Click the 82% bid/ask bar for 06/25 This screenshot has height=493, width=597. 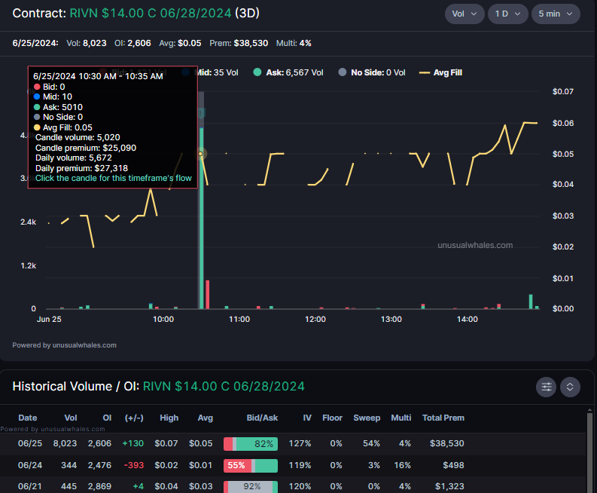tap(251, 444)
